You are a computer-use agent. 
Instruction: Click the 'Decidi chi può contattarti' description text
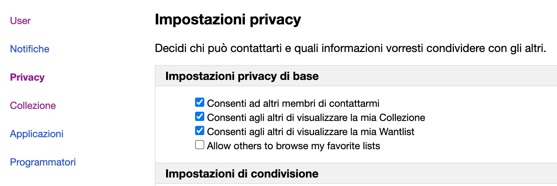(350, 48)
